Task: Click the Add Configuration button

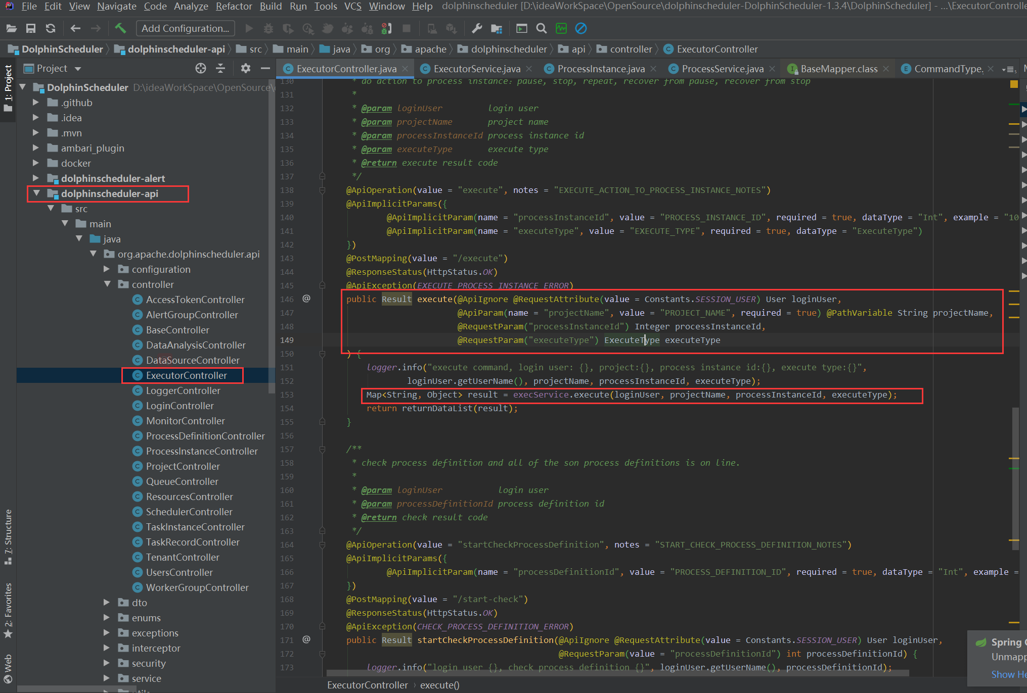Action: pyautogui.click(x=185, y=28)
